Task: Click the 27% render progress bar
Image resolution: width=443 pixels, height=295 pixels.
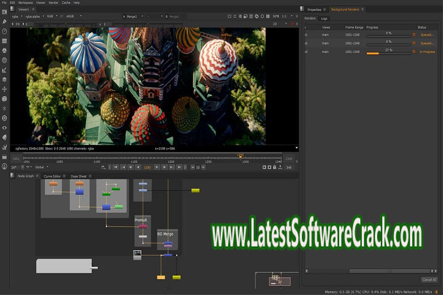Action: click(388, 53)
